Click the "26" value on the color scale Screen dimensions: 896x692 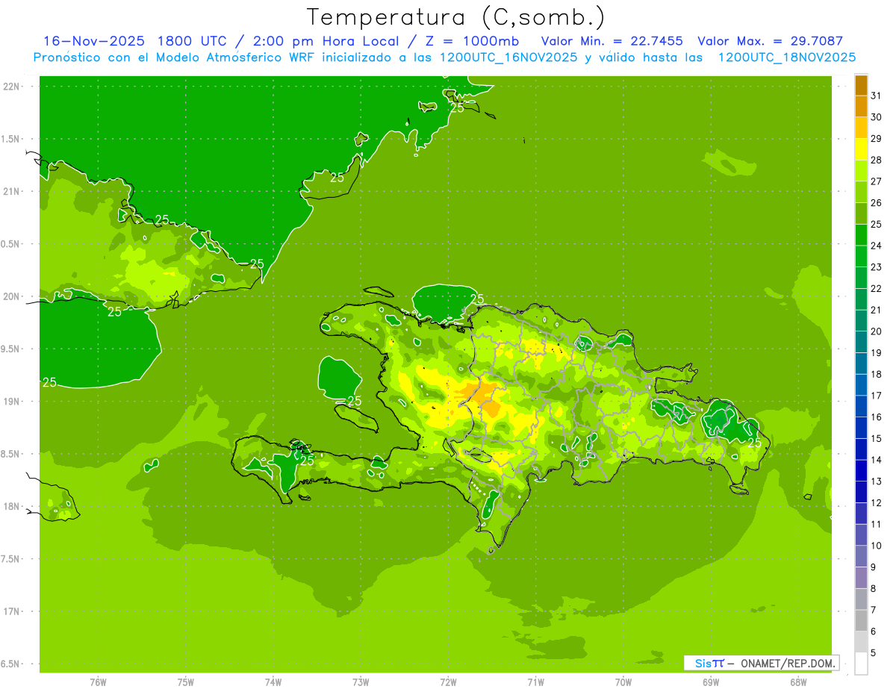[x=876, y=202]
